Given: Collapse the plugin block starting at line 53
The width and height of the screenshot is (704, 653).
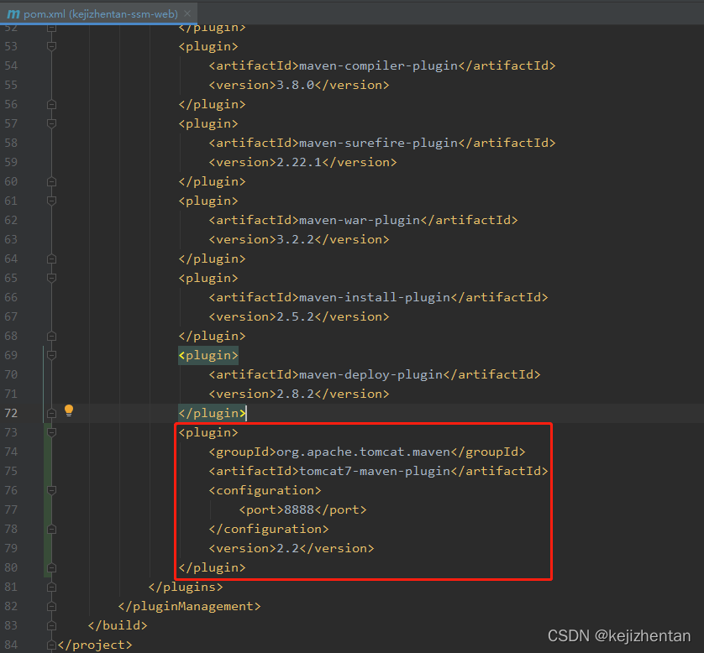Looking at the screenshot, I should (51, 46).
